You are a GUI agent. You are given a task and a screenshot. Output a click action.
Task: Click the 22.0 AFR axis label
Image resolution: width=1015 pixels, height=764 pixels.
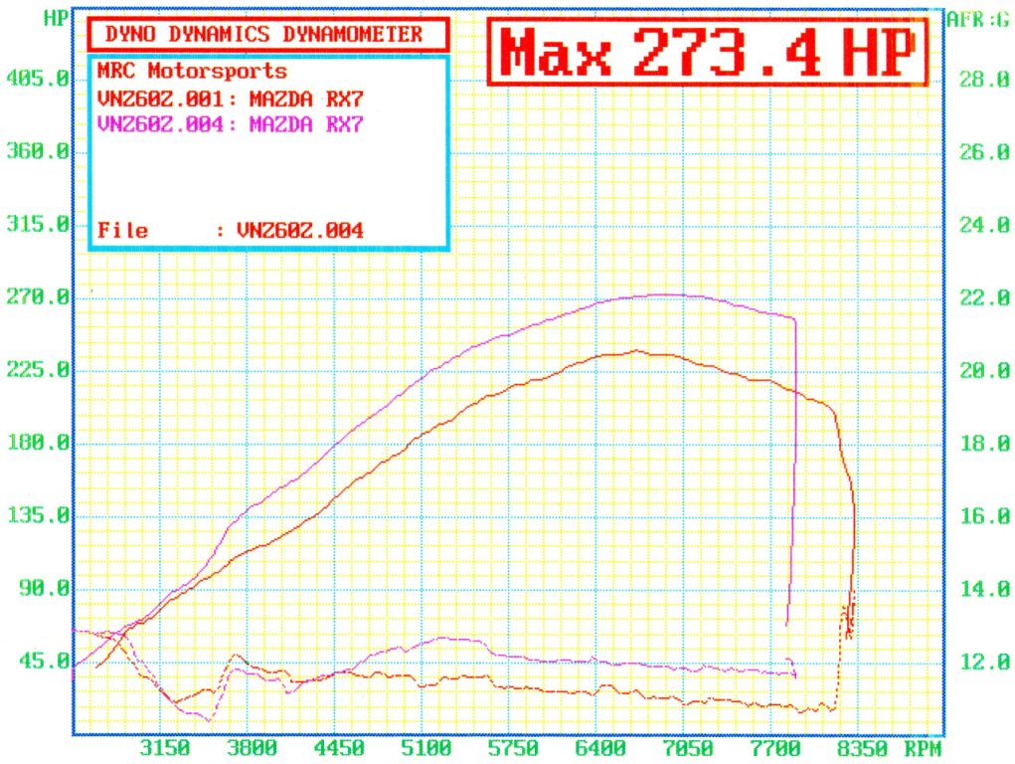coord(984,298)
